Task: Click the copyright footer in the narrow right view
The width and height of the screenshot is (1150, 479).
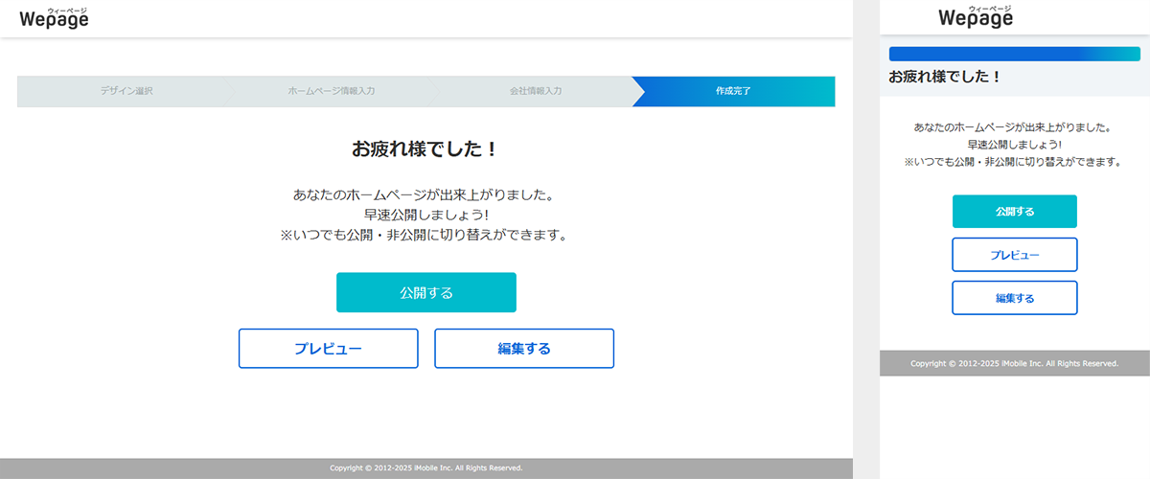Action: tap(1014, 364)
